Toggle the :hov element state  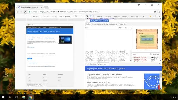(x=120, y=28)
